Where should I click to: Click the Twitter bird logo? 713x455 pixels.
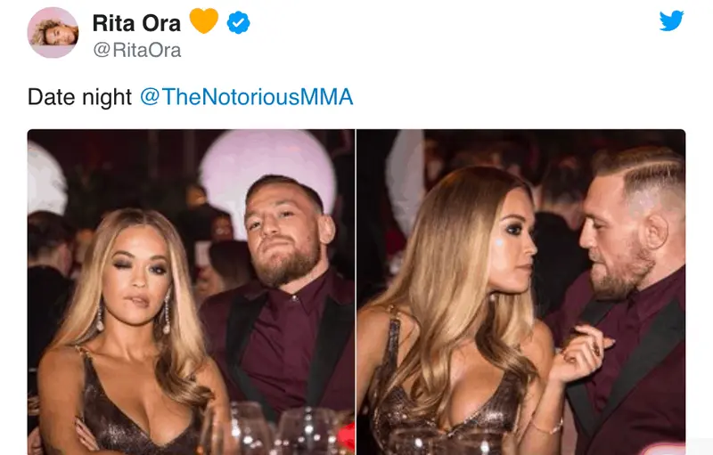[x=671, y=20]
